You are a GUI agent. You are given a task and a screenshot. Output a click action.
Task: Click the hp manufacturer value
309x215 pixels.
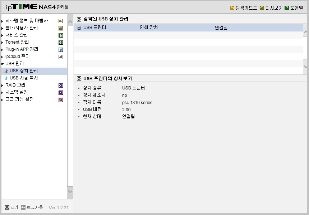coord(125,96)
